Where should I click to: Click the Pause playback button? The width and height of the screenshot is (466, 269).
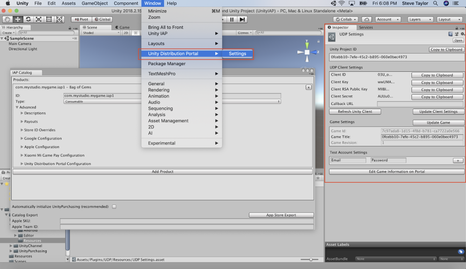click(232, 19)
